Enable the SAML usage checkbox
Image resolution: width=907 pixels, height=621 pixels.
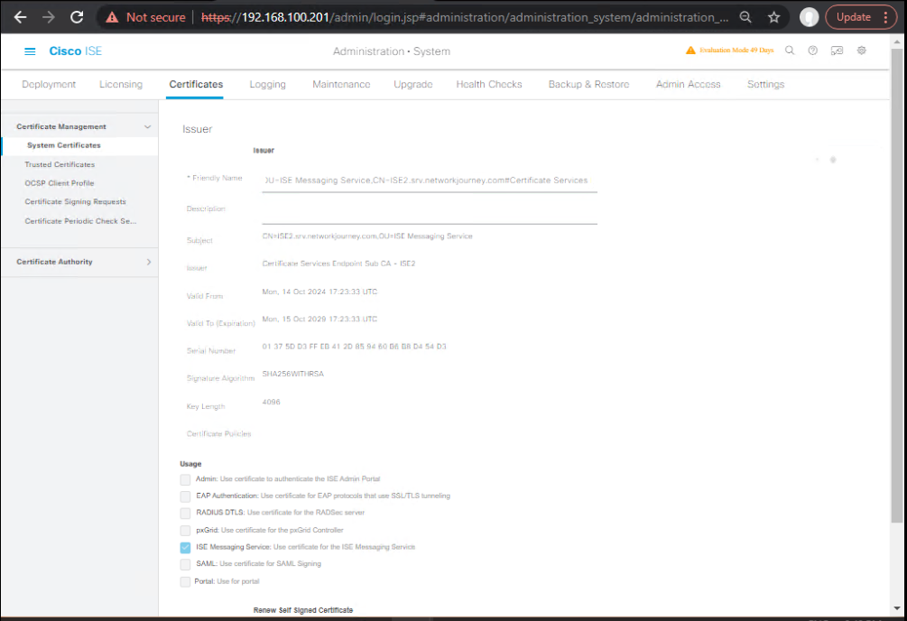185,564
